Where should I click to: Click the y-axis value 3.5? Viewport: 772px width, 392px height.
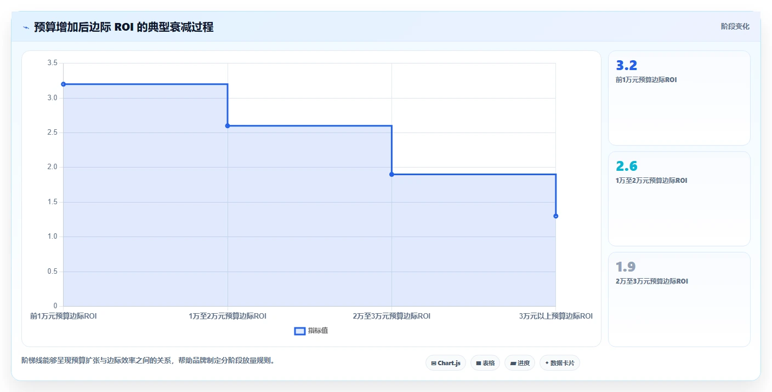(53, 64)
